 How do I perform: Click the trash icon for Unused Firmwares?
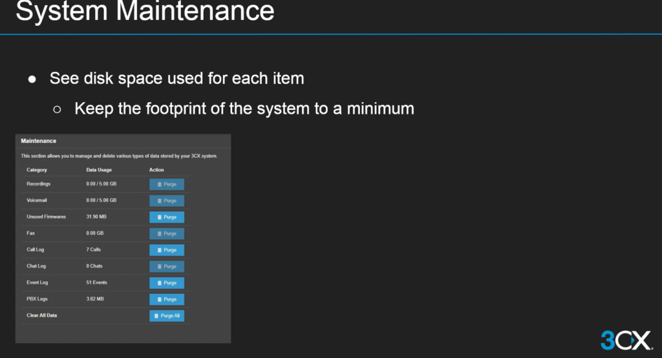point(160,217)
